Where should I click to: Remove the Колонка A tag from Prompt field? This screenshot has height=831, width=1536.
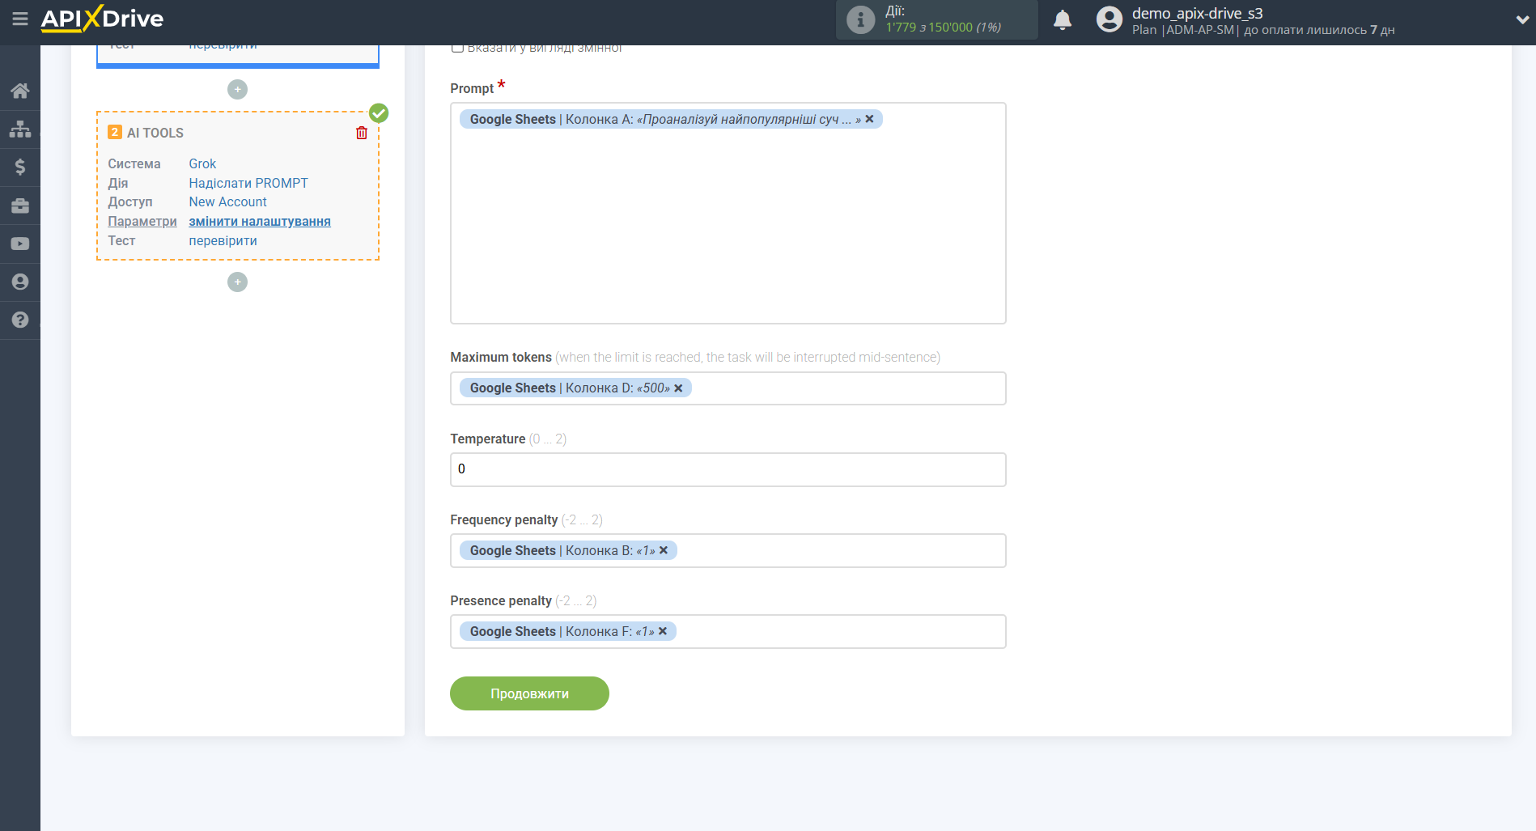869,119
